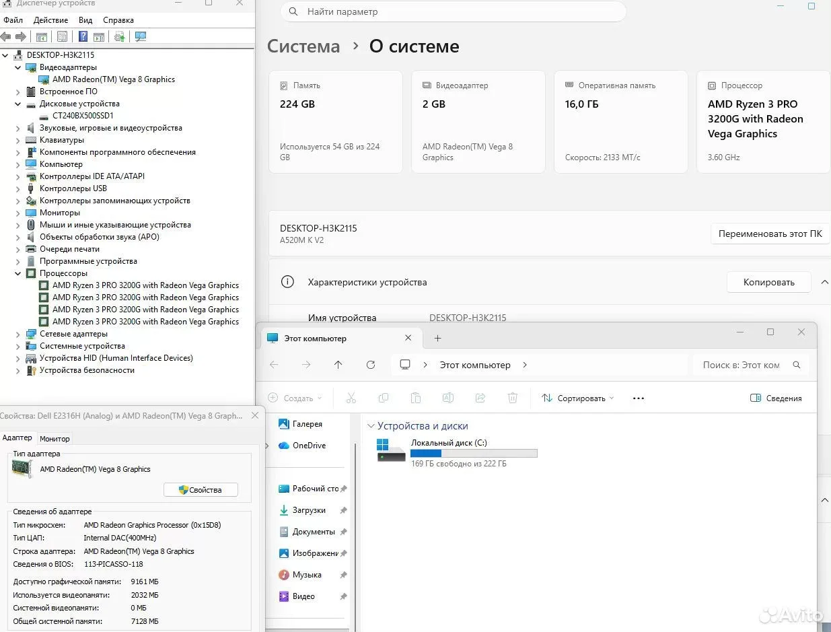This screenshot has height=632, width=831.
Task: Open the Сортировать dropdown in Explorer
Action: (x=578, y=398)
